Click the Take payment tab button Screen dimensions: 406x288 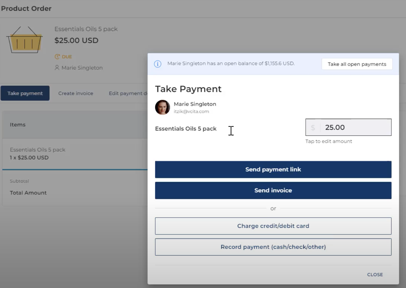click(x=25, y=93)
